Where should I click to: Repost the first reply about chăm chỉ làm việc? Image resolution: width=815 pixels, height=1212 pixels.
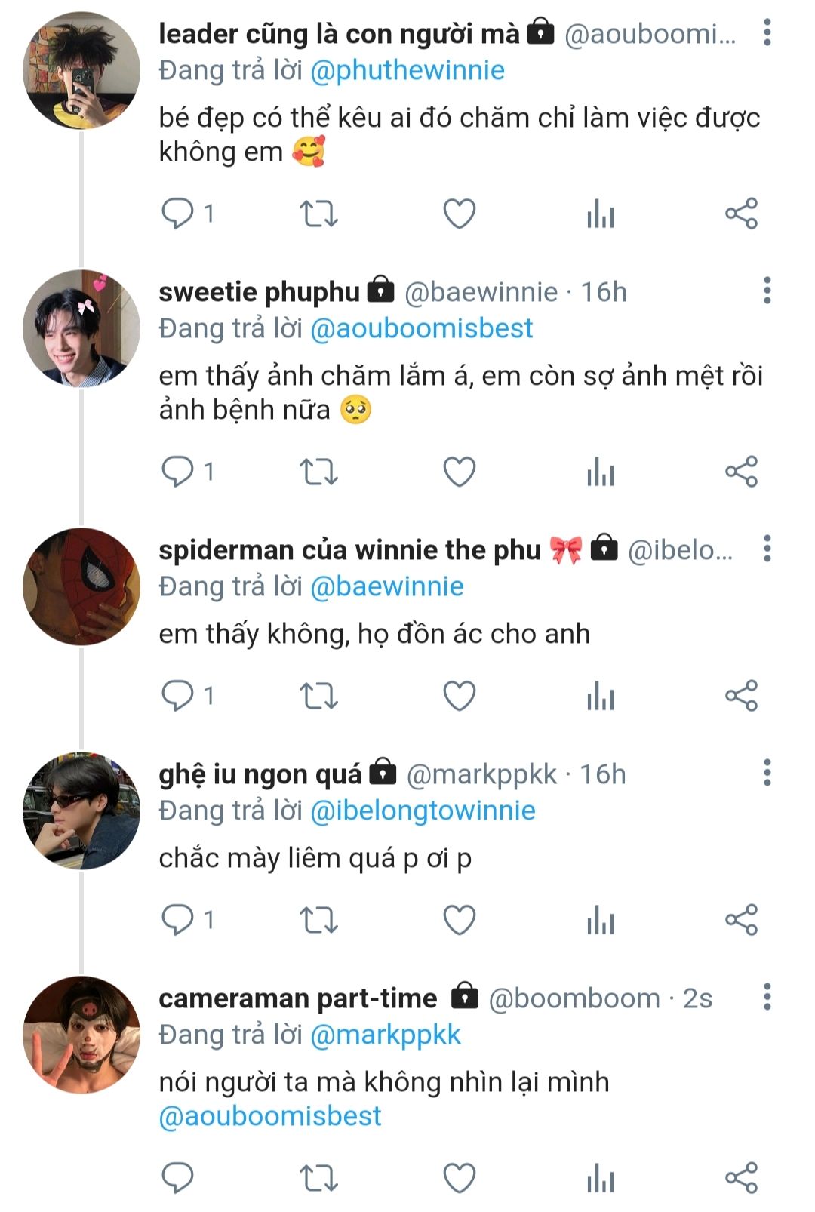(x=318, y=214)
